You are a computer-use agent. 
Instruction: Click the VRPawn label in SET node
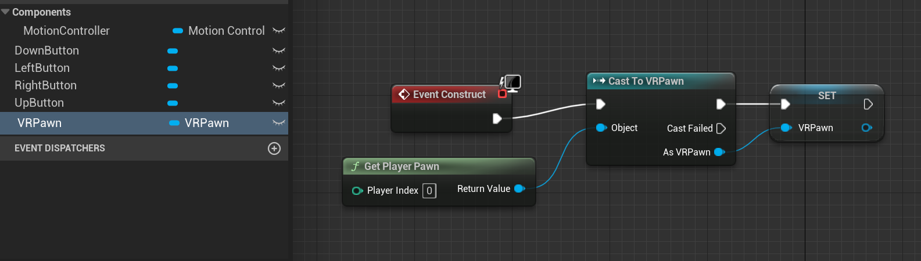pyautogui.click(x=815, y=128)
